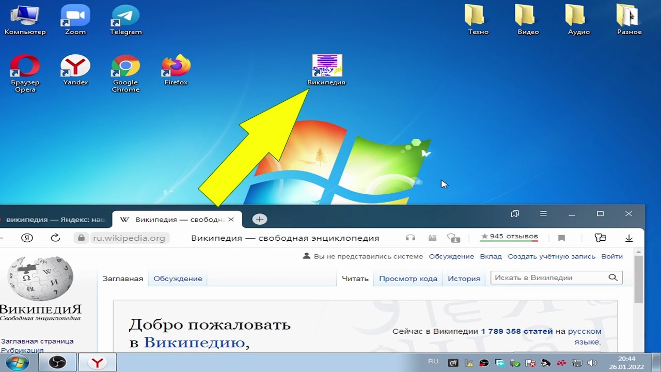Screen dimensions: 661x372
Task: Click the OBS Studio taskbar button
Action: pyautogui.click(x=57, y=363)
